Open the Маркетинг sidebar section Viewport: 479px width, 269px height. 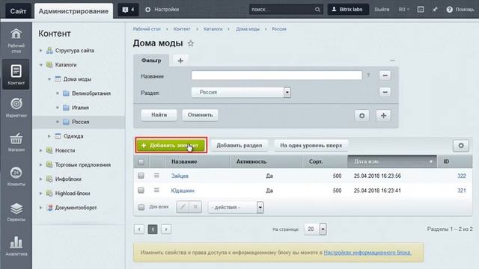click(16, 108)
